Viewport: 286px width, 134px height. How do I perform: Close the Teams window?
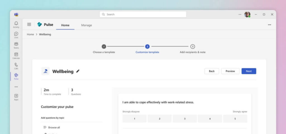point(272,15)
